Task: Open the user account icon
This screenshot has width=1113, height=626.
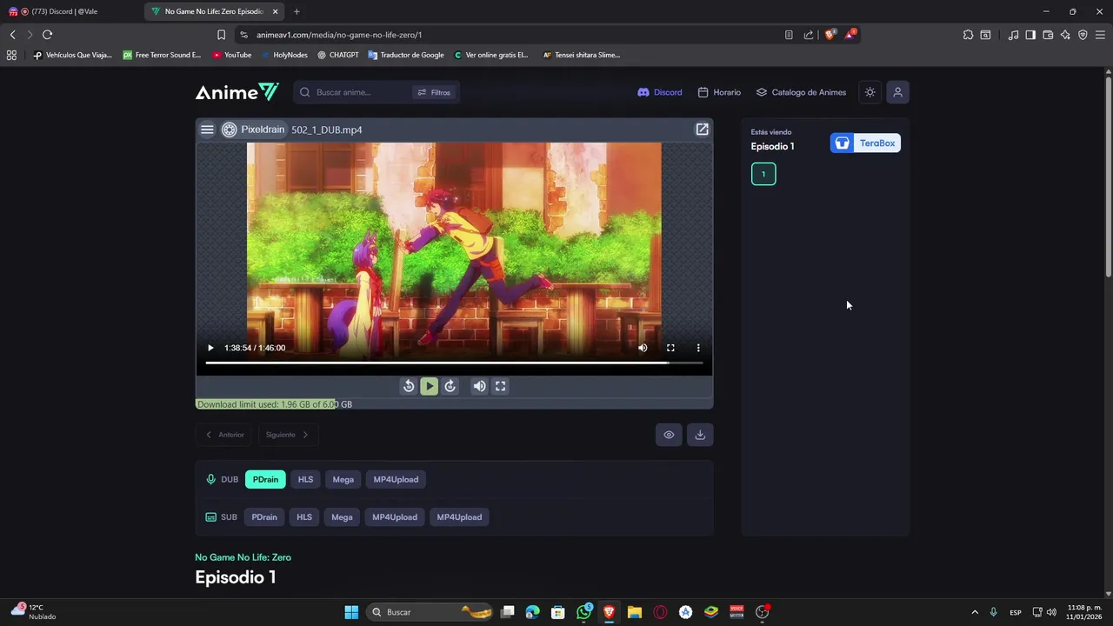Action: click(897, 92)
